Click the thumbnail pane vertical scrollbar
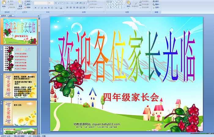This screenshot has width=214, height=137. (39, 76)
